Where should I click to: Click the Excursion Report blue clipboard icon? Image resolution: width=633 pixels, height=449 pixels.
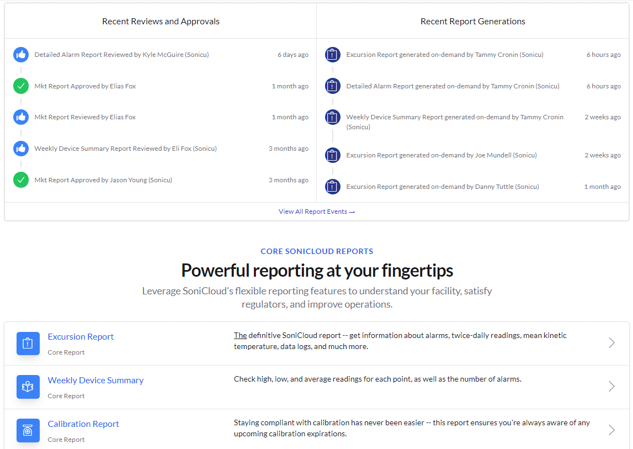click(28, 344)
